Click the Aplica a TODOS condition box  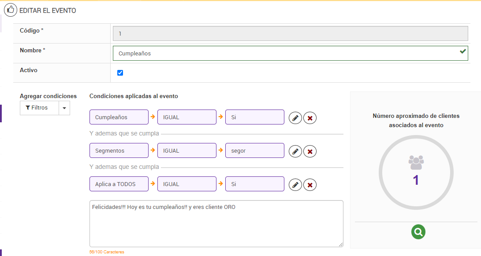tap(119, 184)
